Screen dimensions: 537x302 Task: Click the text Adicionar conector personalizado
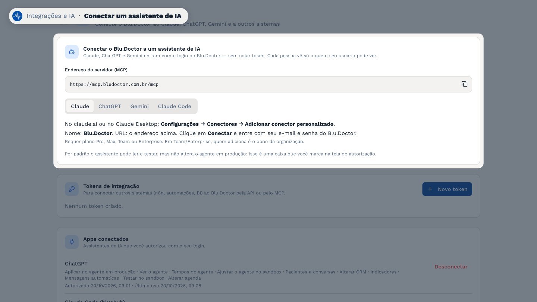click(x=289, y=124)
